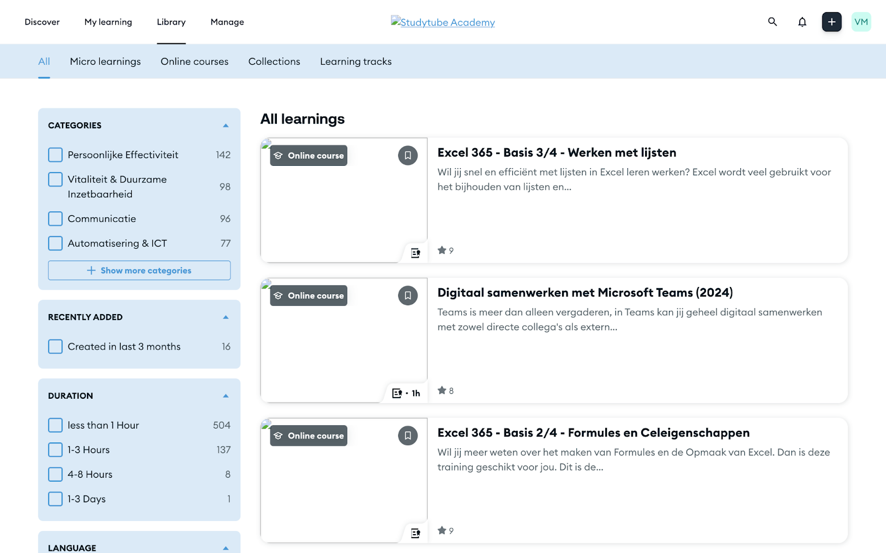Click star rating of Excel Basis 2/4
The height and width of the screenshot is (553, 886).
coord(446,531)
